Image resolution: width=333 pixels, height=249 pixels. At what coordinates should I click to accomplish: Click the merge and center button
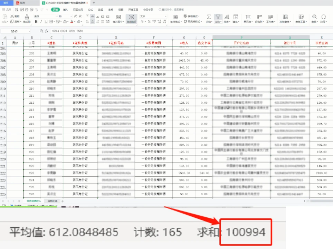[x=118, y=18]
